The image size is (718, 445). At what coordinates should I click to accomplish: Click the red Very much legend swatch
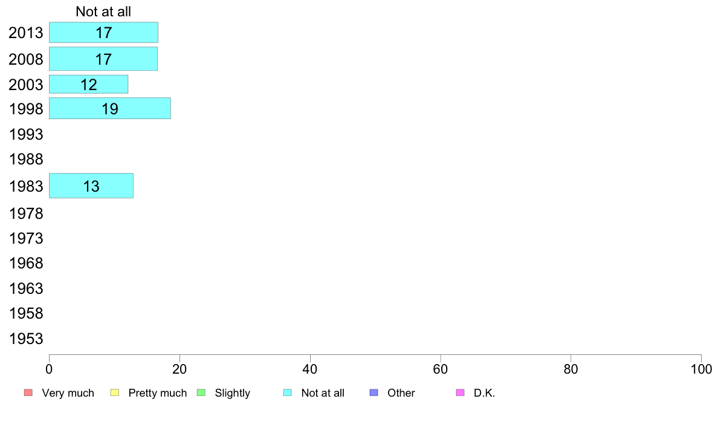[x=28, y=393]
